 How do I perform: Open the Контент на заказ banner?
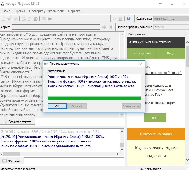(x=156, y=134)
